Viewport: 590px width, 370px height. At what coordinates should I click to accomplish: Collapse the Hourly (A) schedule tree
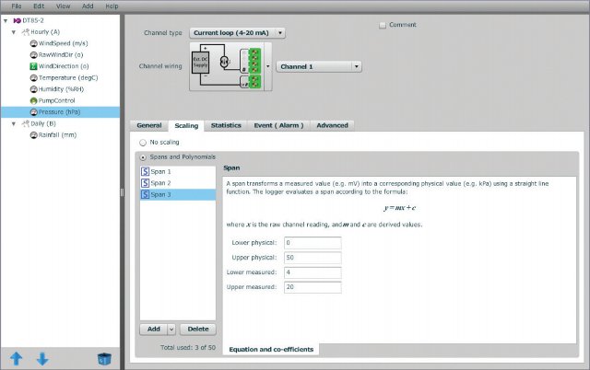pos(13,32)
